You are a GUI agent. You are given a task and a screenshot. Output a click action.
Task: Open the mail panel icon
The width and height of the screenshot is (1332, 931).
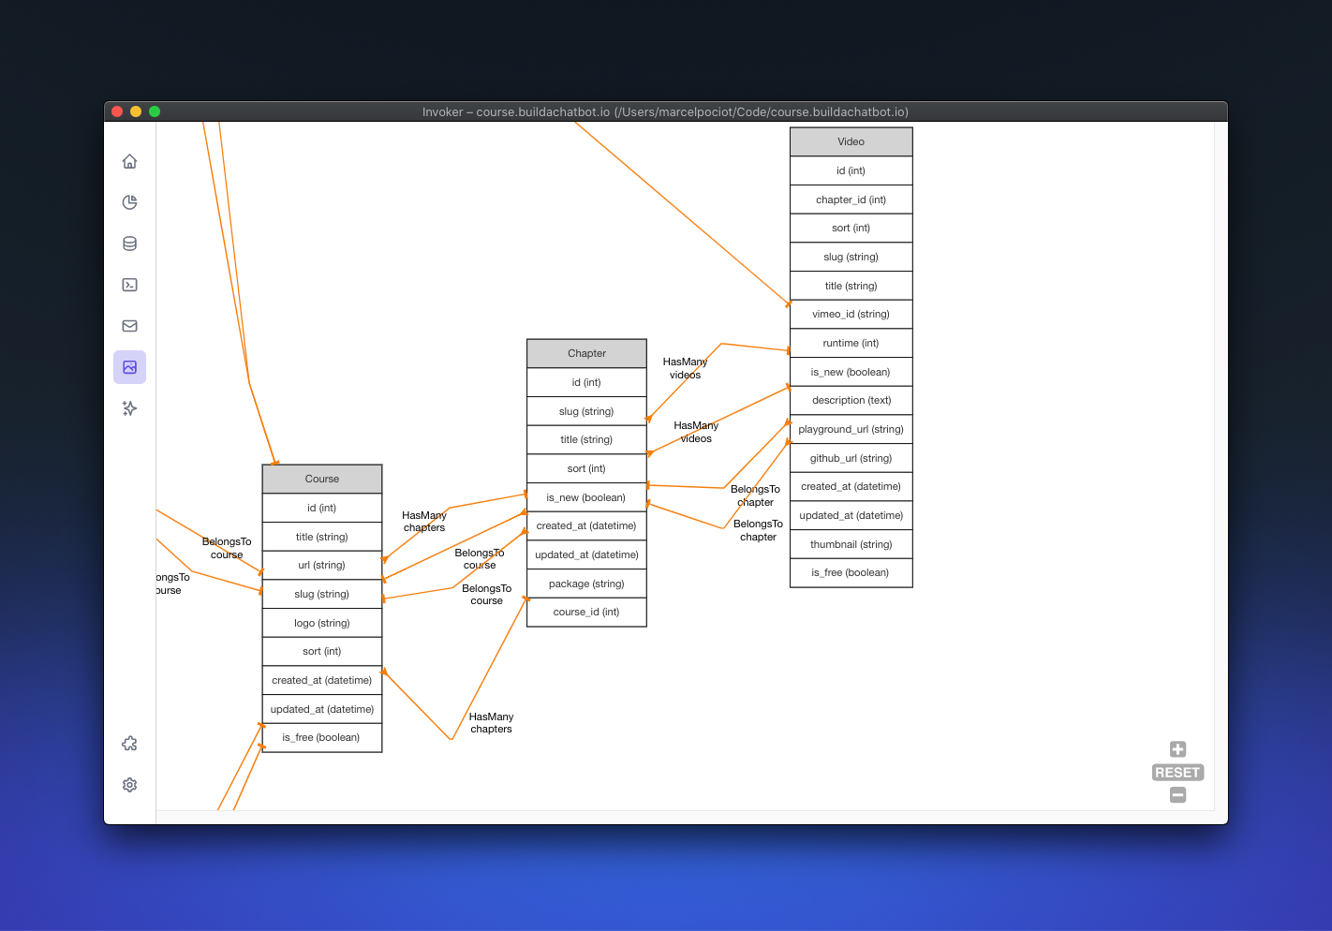(x=129, y=326)
